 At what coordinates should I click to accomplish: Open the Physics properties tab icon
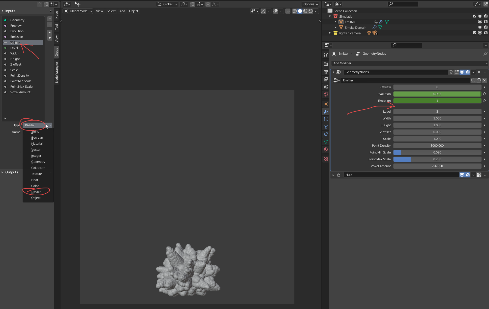coord(326,127)
